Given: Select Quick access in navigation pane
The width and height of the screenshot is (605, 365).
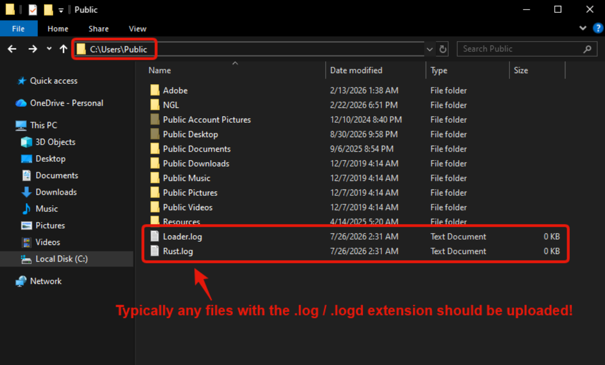Looking at the screenshot, I should pyautogui.click(x=53, y=81).
